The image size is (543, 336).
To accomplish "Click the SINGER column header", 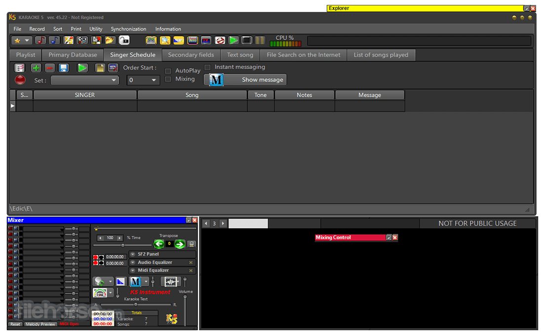I will click(x=85, y=95).
